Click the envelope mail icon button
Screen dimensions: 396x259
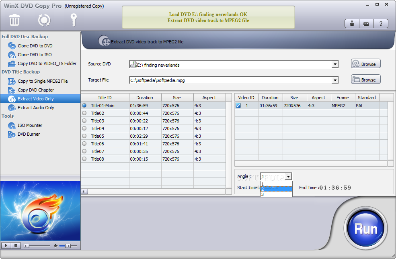point(366,24)
